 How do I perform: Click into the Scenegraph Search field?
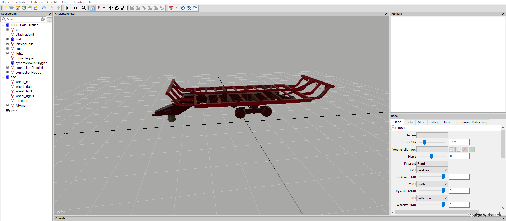[x=23, y=19]
